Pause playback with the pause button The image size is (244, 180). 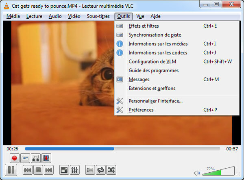(x=11, y=170)
